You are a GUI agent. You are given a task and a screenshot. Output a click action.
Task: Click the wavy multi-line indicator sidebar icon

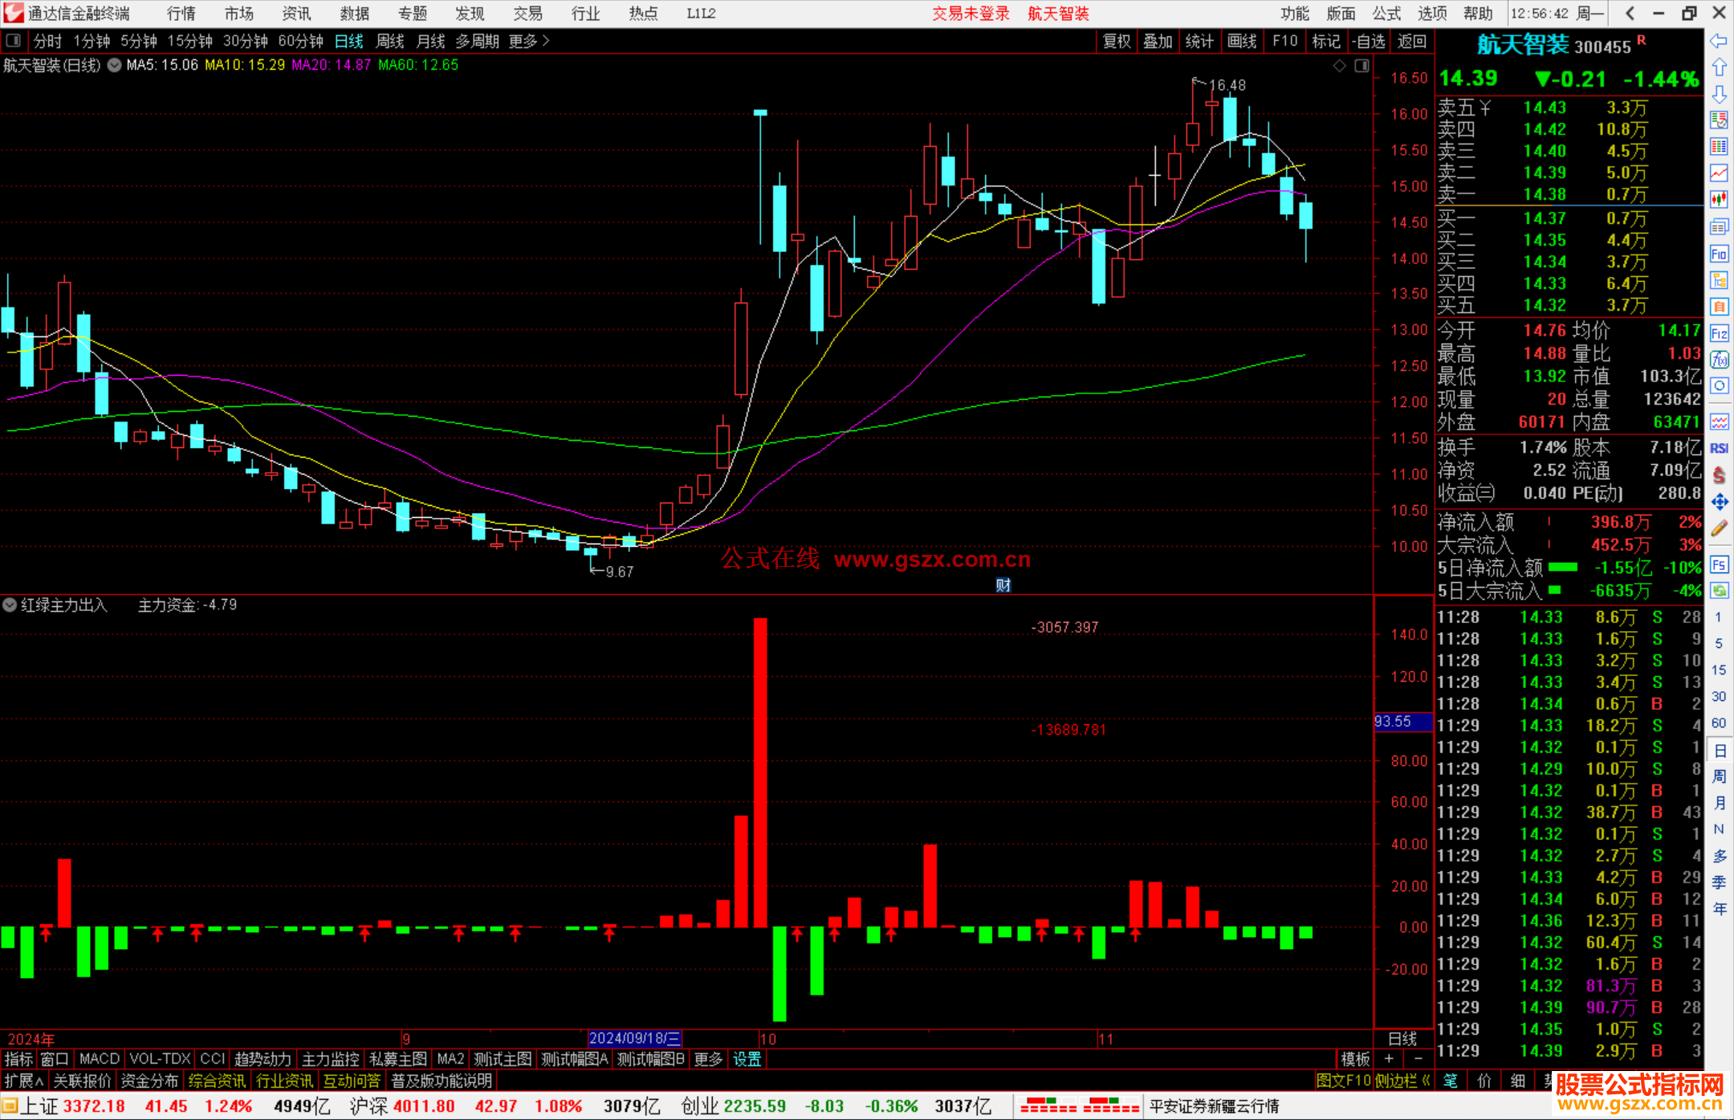click(1719, 422)
